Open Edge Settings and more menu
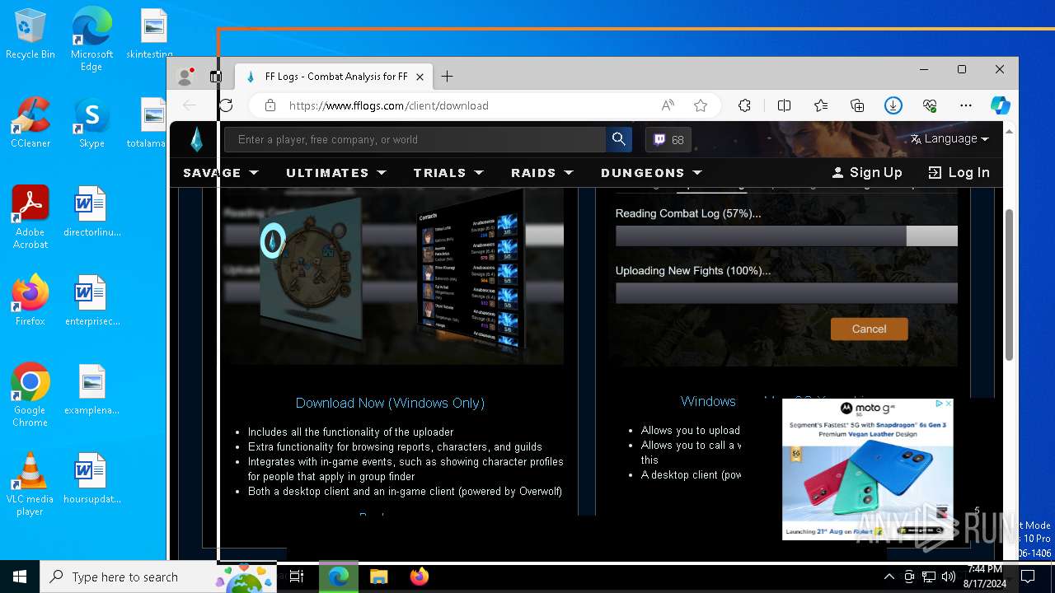Viewport: 1055px width, 593px height. click(x=966, y=105)
